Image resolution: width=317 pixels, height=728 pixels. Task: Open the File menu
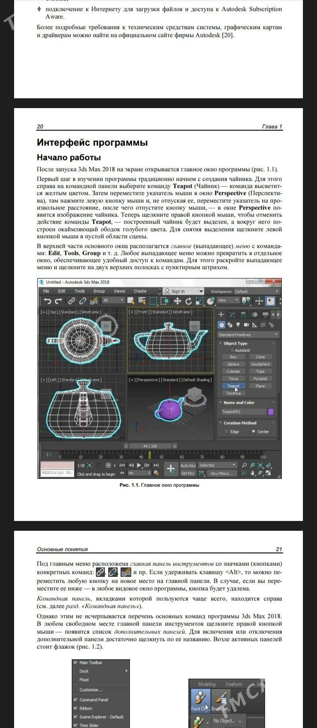coord(46,291)
